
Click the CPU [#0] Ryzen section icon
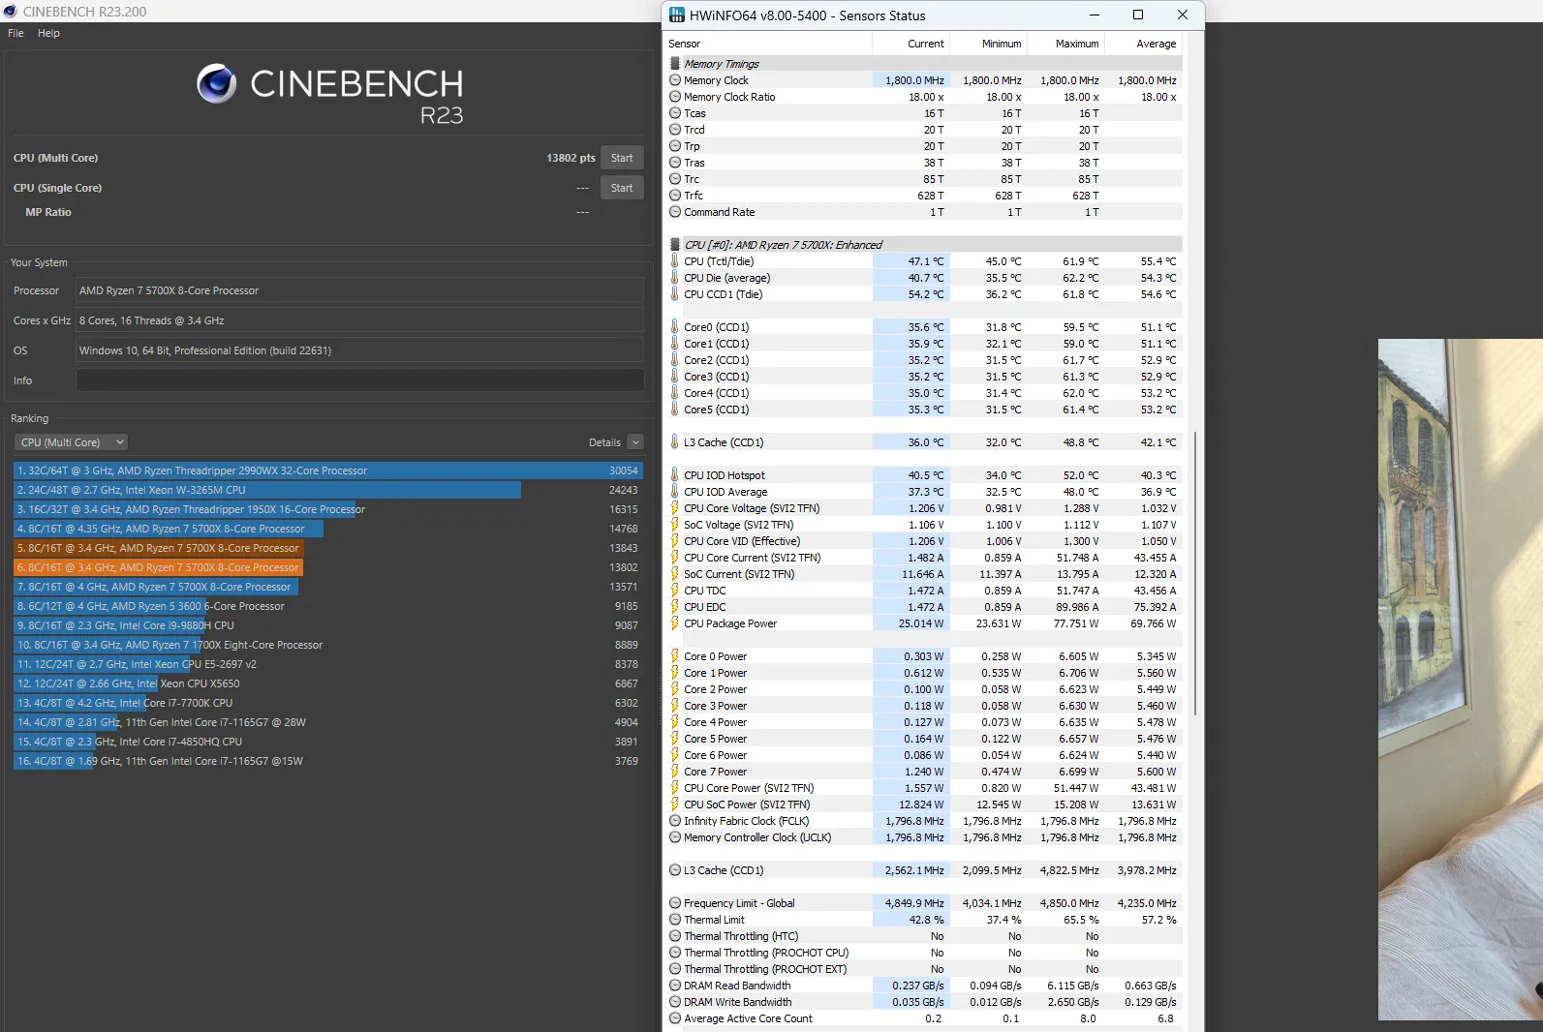click(x=675, y=245)
